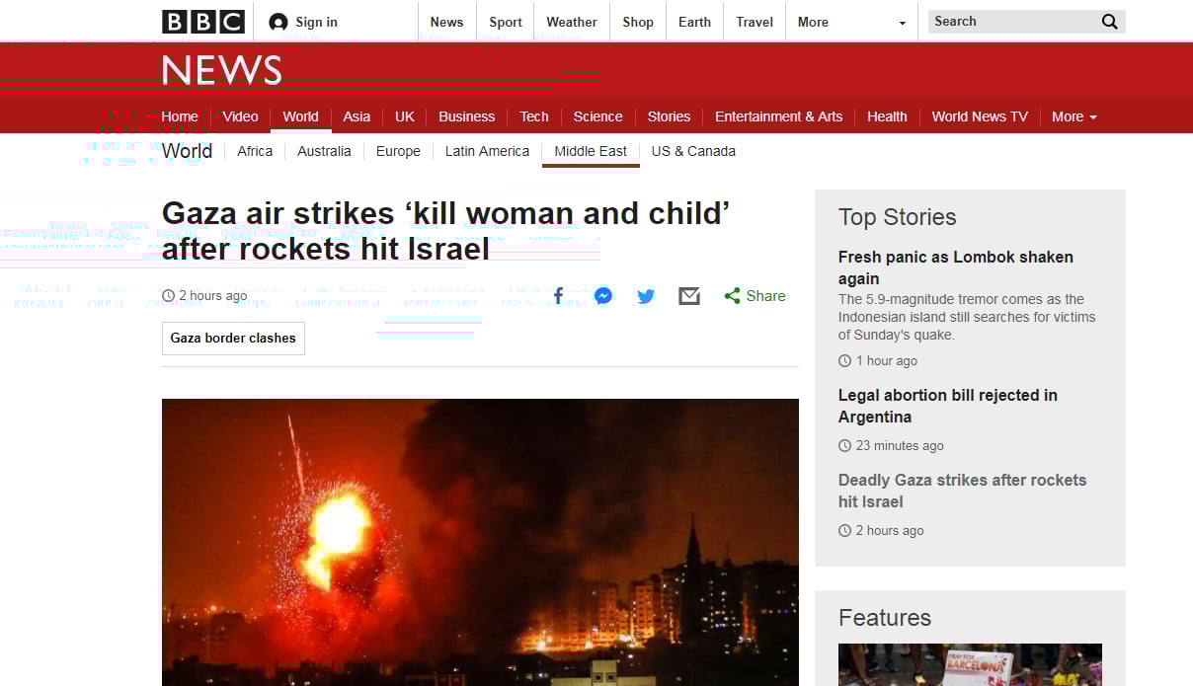Open the green Share button
This screenshot has height=686, width=1193.
click(755, 296)
